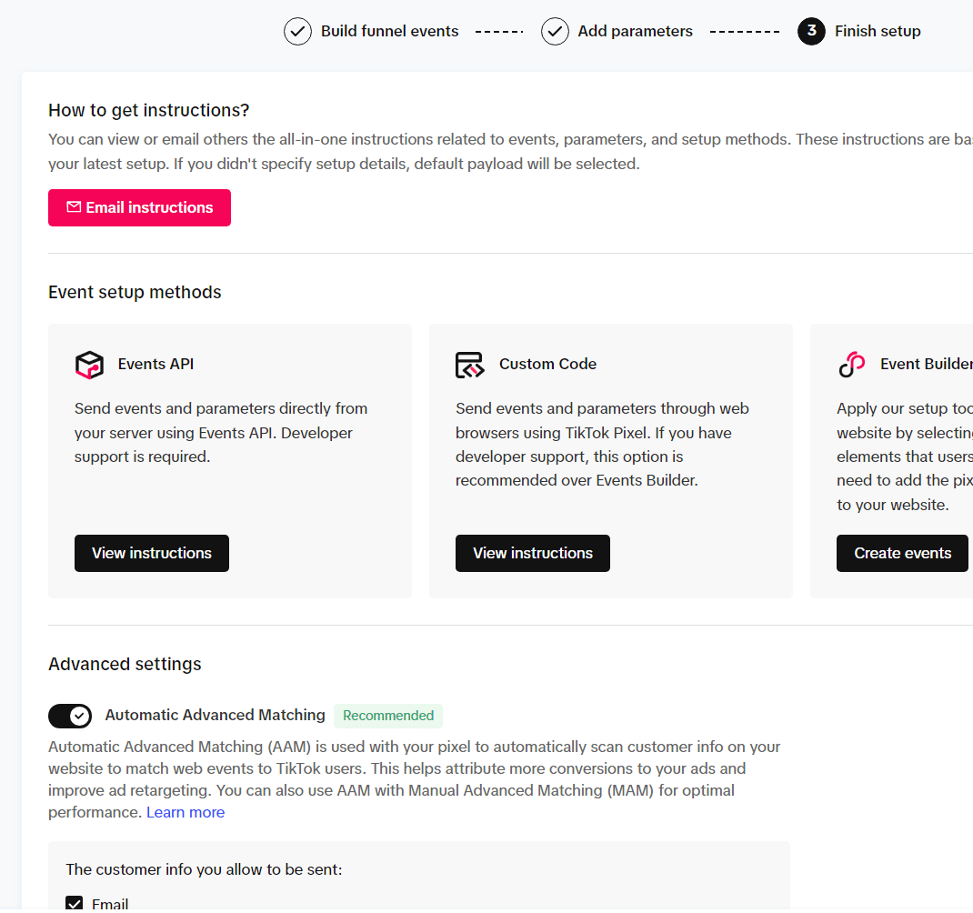Click the Events API cube icon
The height and width of the screenshot is (913, 973).
[x=89, y=365]
